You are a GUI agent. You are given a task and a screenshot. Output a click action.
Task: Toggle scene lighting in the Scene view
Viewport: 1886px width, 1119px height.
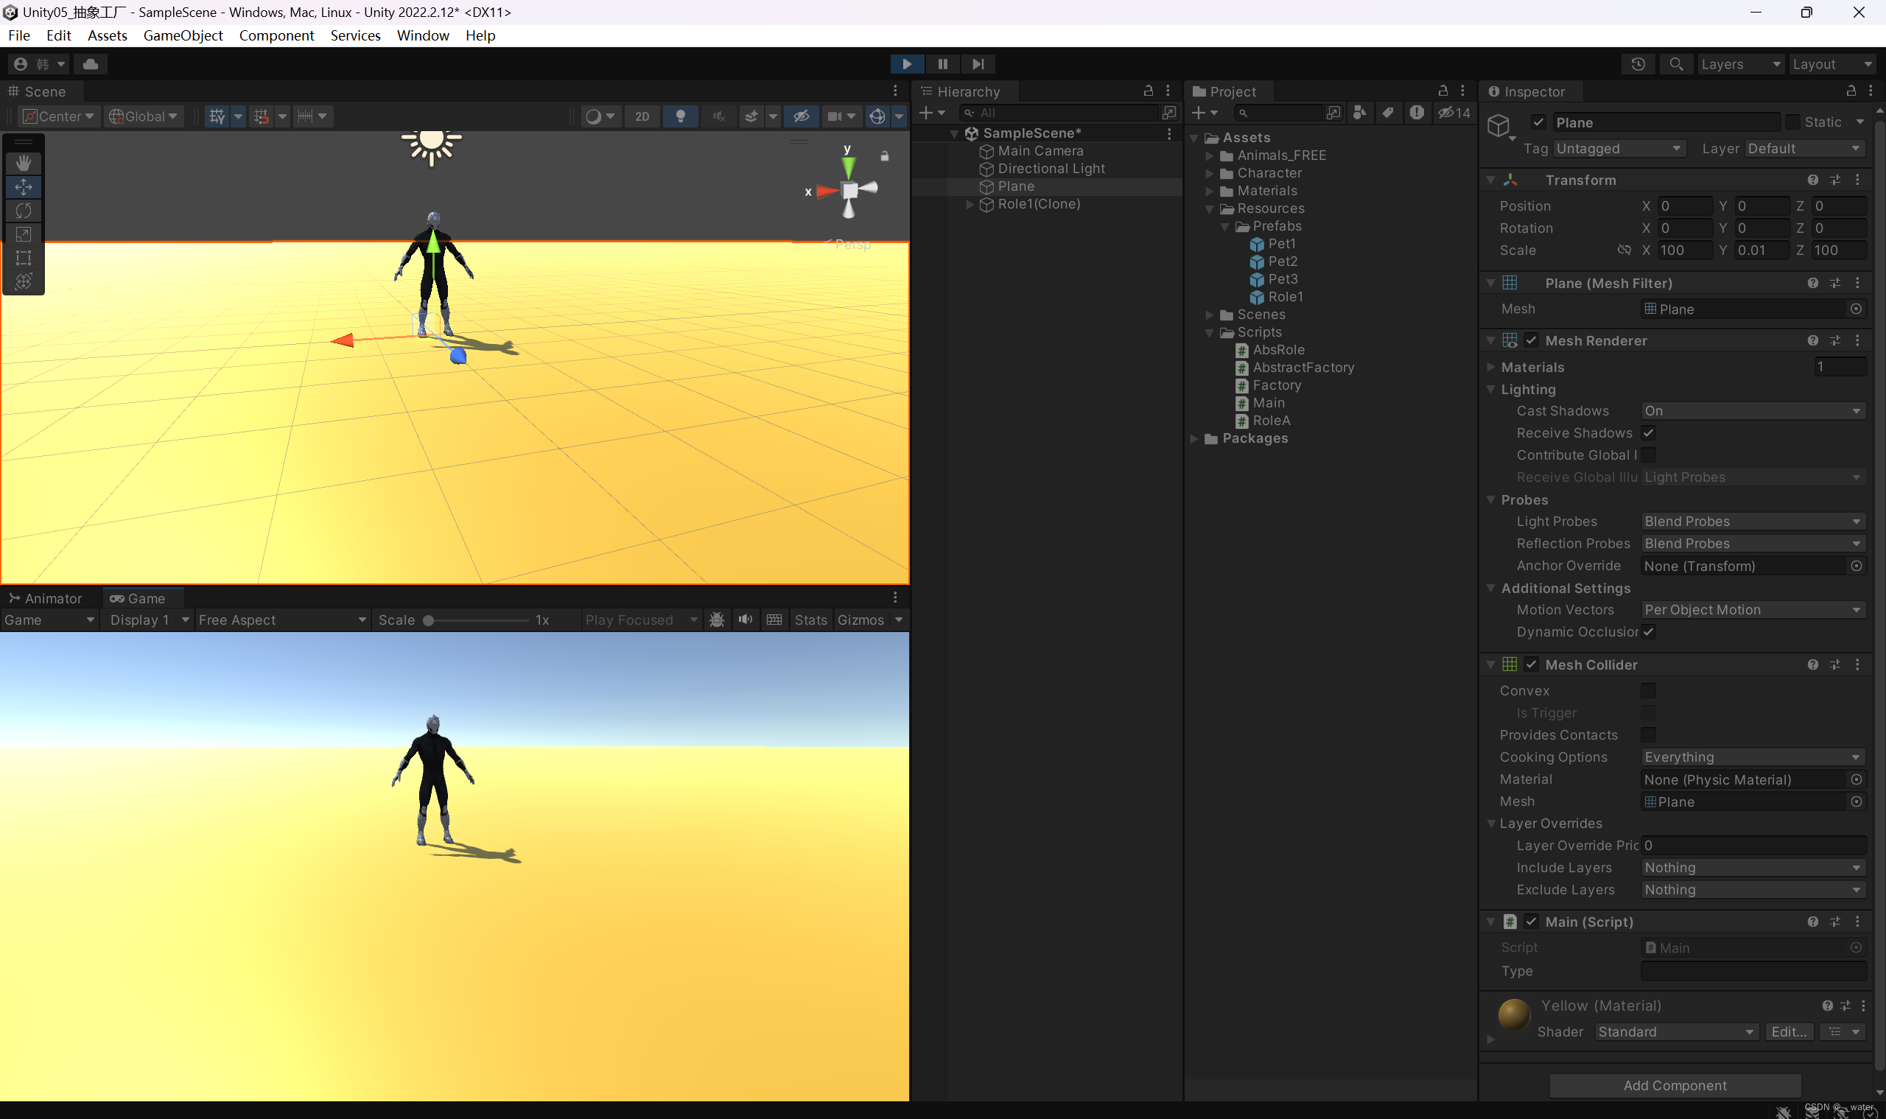pyautogui.click(x=681, y=116)
